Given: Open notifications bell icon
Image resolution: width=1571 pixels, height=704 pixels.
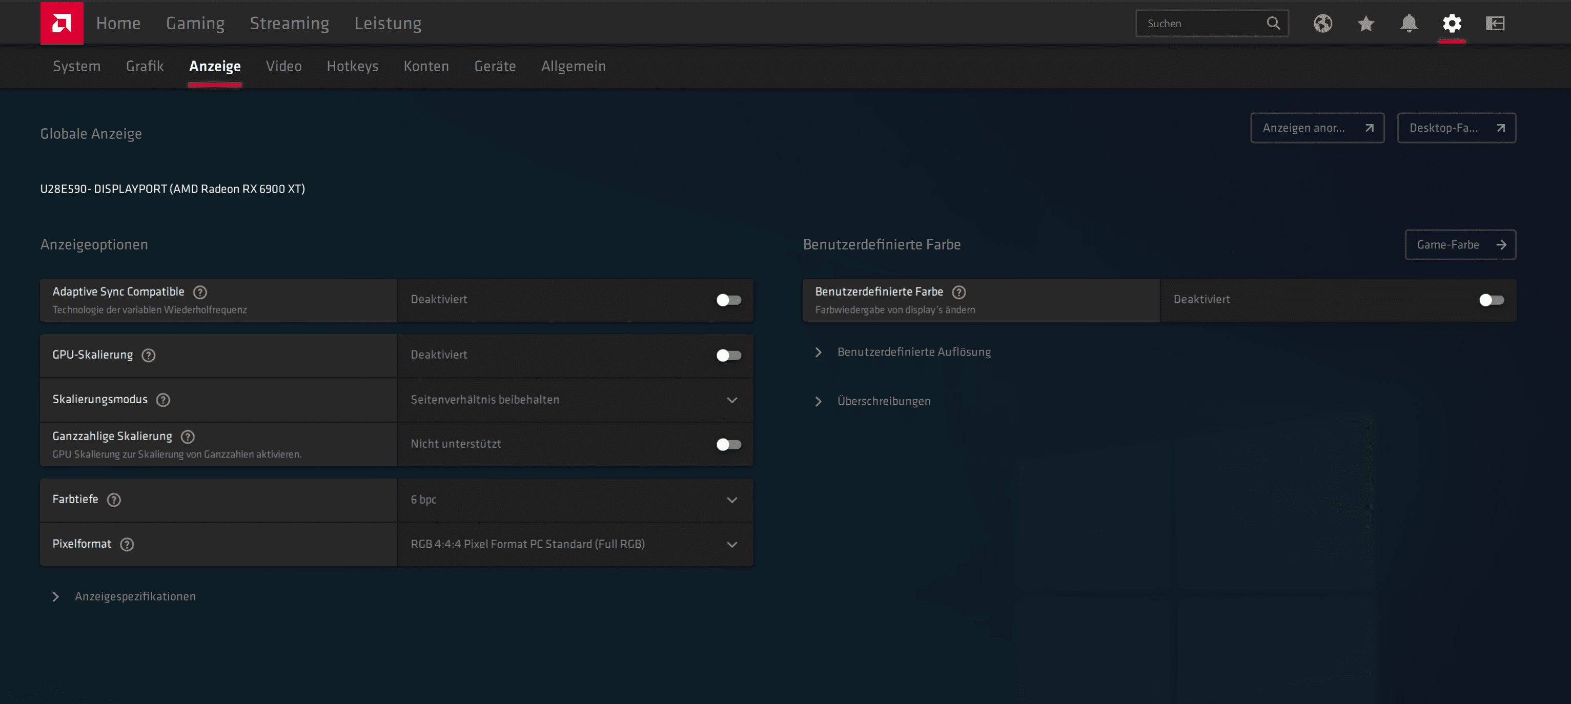Looking at the screenshot, I should (x=1409, y=23).
